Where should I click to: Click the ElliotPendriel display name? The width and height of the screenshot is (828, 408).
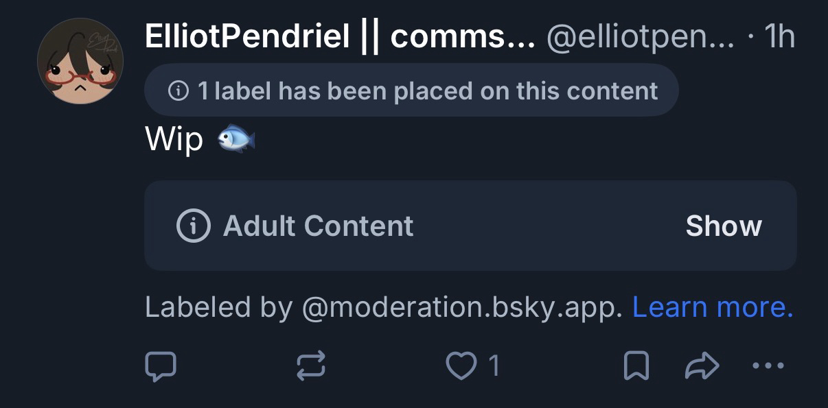(x=339, y=36)
